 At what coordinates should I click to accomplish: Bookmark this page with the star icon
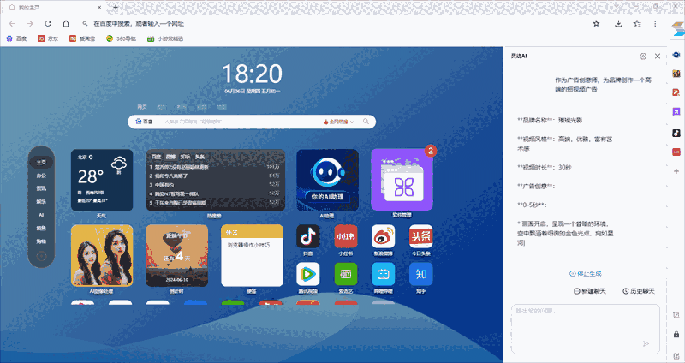tap(596, 24)
